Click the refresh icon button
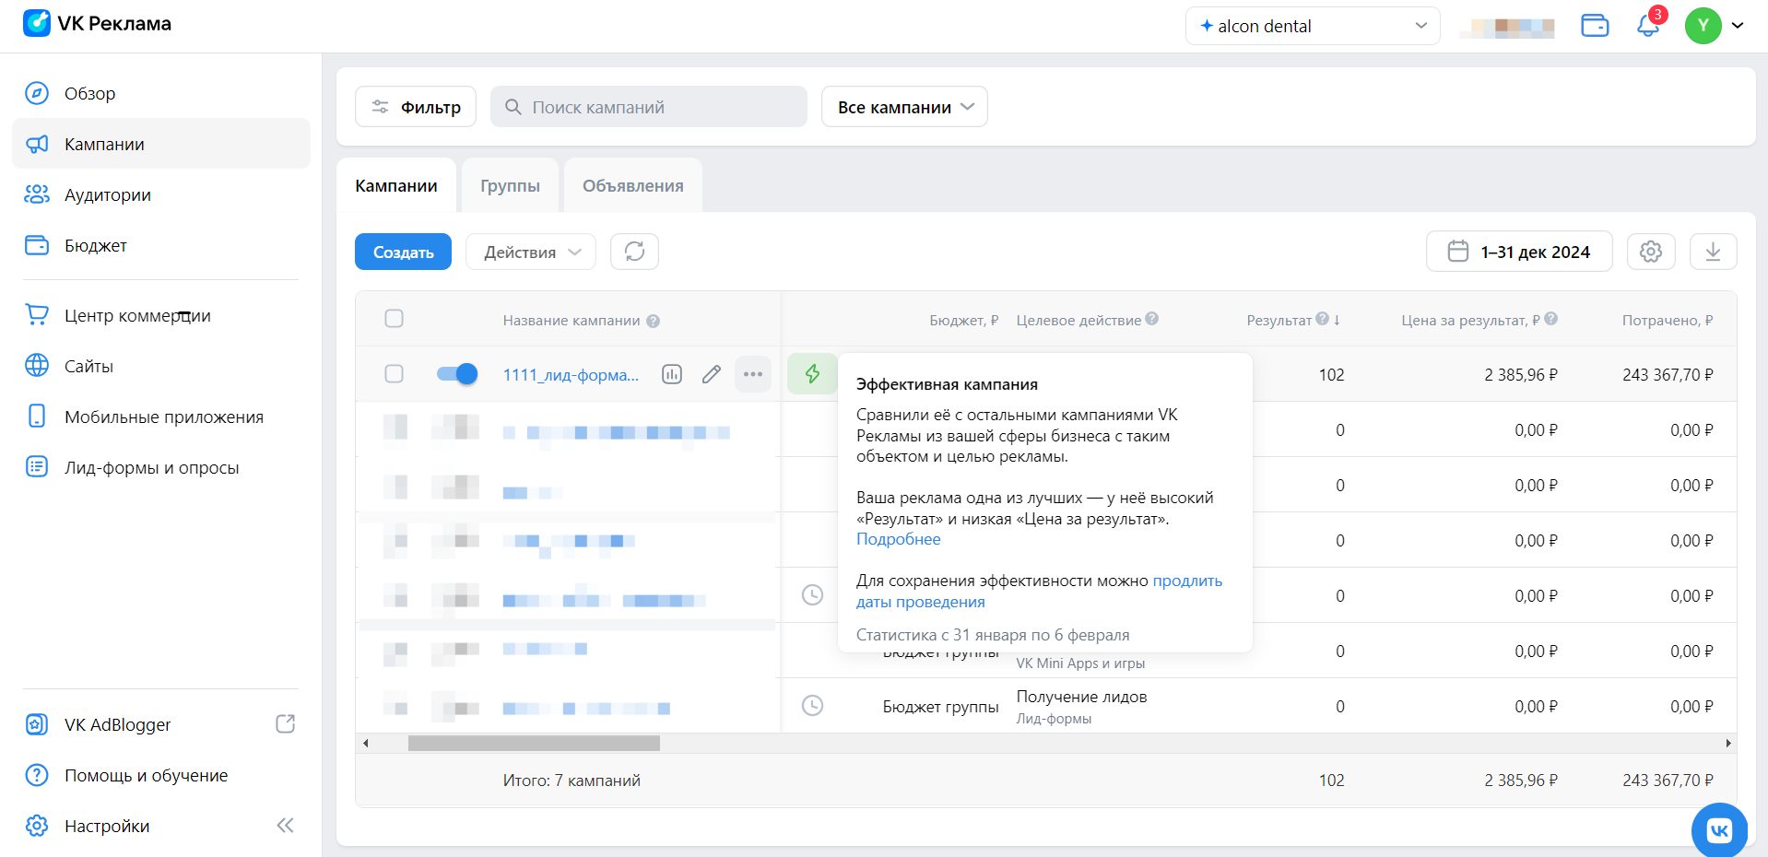Viewport: 1768px width, 857px height. tap(634, 252)
